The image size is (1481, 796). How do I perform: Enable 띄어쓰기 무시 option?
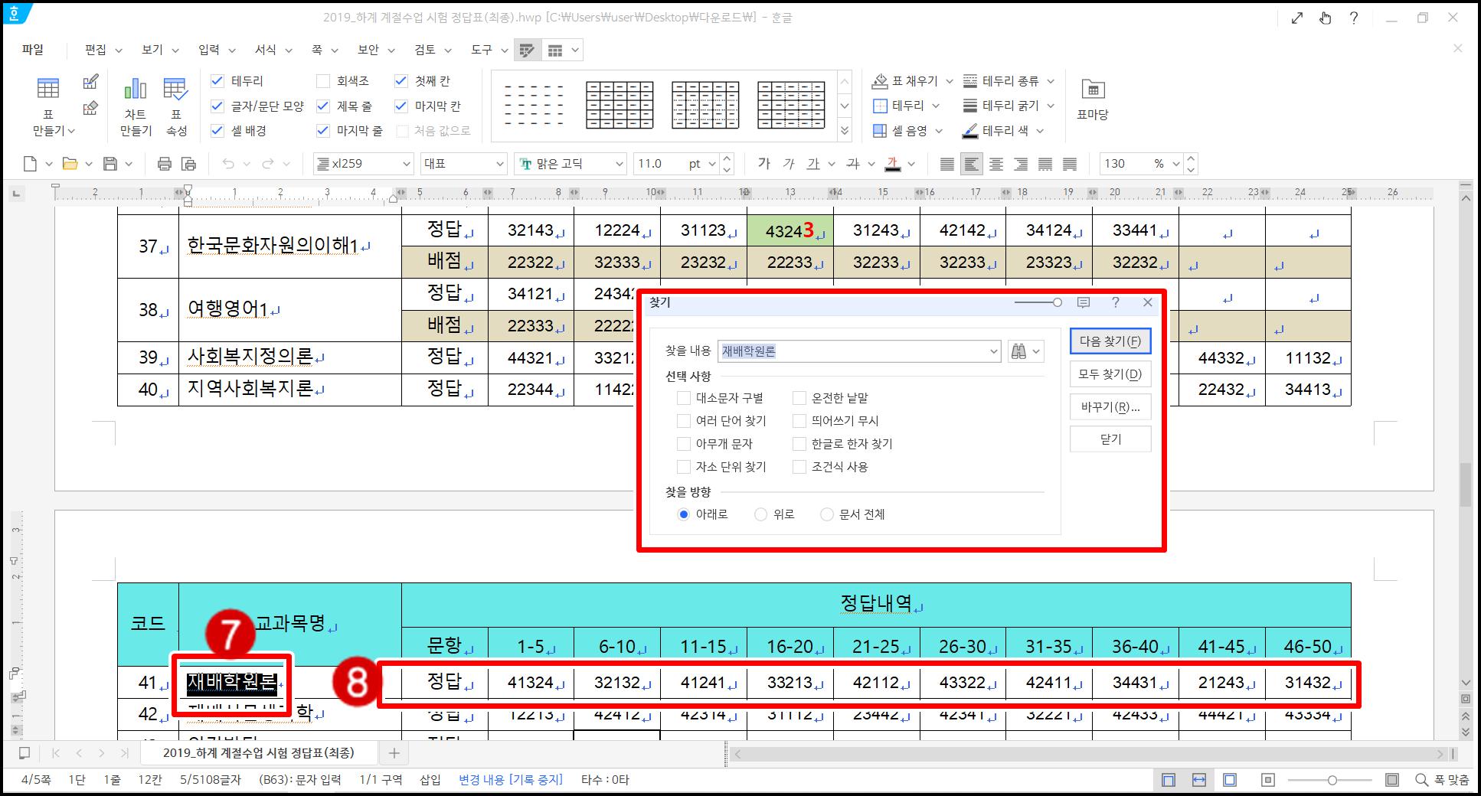pos(799,421)
